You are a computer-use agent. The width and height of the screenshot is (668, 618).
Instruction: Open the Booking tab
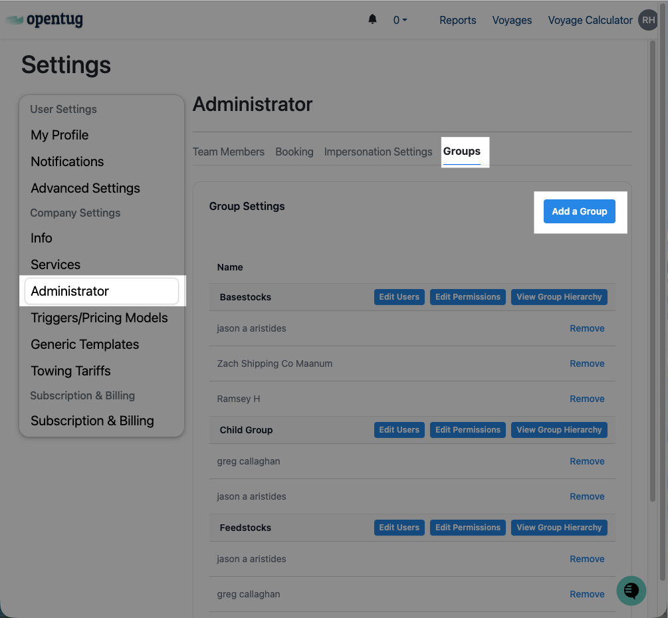[x=294, y=152]
